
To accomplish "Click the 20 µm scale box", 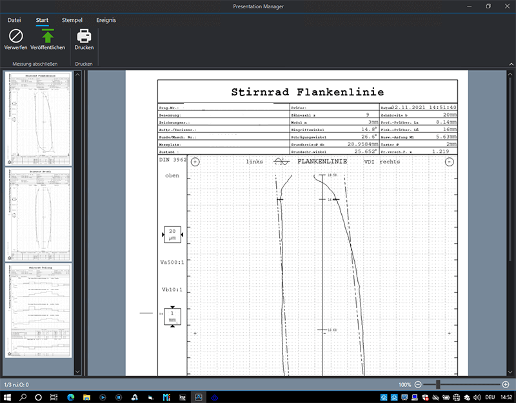I will click(x=172, y=235).
